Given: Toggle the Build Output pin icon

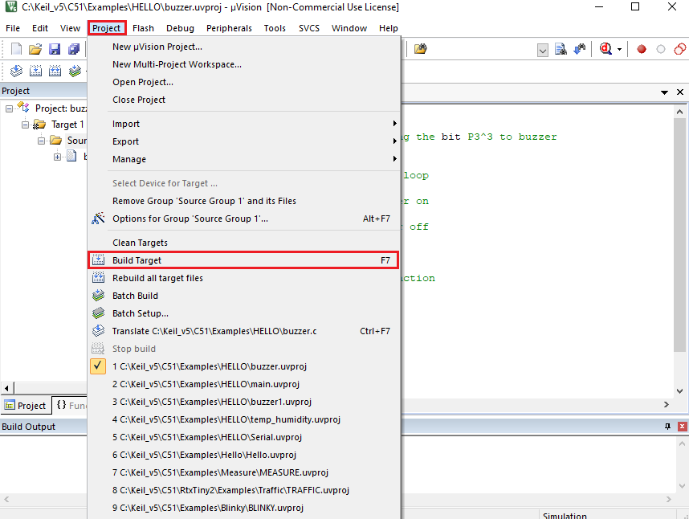Looking at the screenshot, I should pyautogui.click(x=667, y=427).
